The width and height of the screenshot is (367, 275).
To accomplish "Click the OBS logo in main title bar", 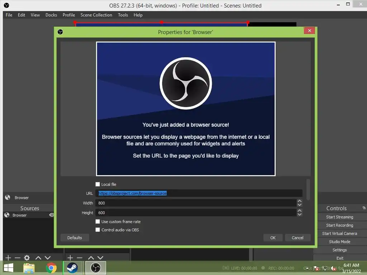I will [x=6, y=5].
